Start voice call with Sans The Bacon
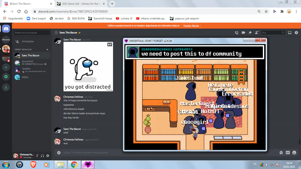This screenshot has height=169, width=301. [x=237, y=33]
